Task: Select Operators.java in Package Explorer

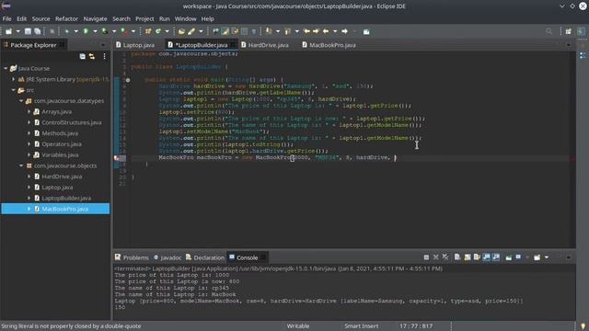Action: [x=62, y=144]
